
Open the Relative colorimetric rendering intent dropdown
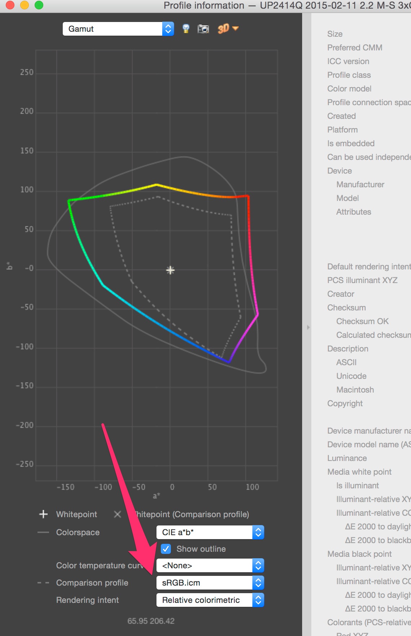click(210, 600)
